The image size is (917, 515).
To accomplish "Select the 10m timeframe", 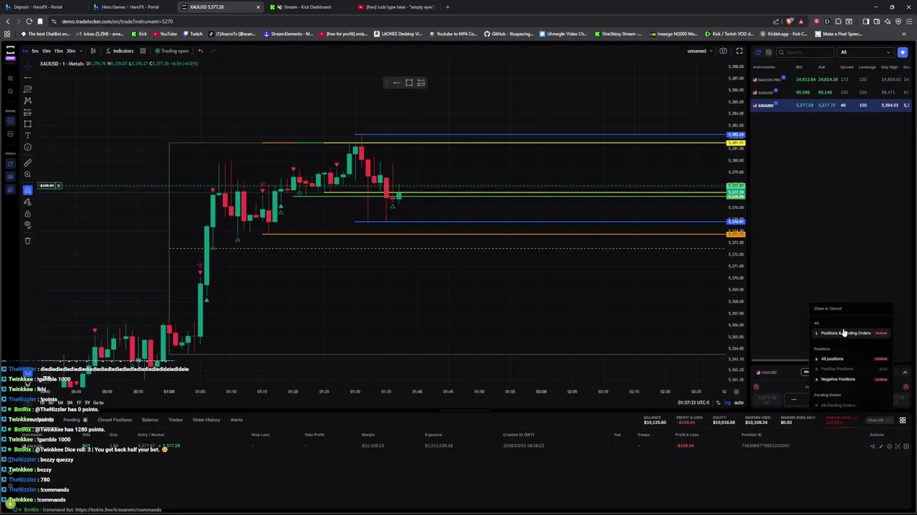I will coord(46,51).
